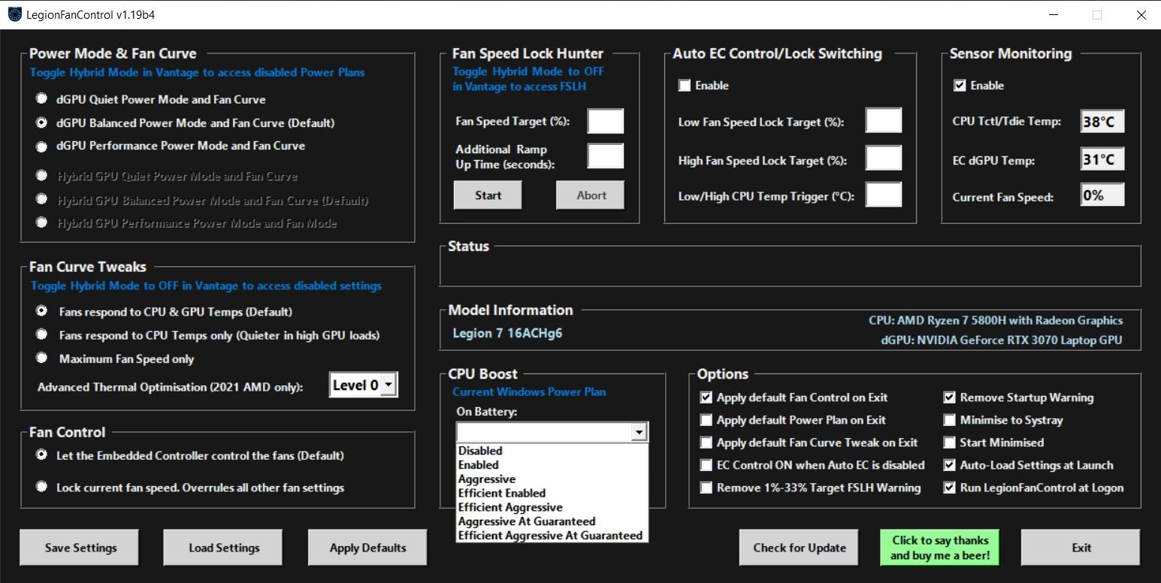
Task: Click the Abort button
Action: coord(591,195)
